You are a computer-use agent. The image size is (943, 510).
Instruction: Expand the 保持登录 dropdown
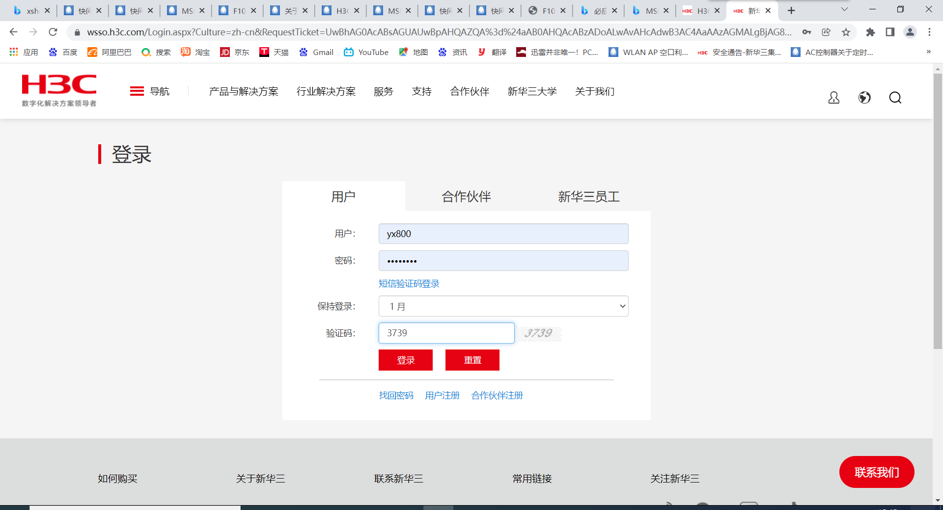click(x=503, y=306)
